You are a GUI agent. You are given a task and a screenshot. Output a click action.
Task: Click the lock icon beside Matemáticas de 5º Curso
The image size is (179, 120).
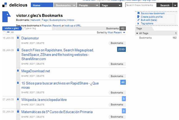18,111
